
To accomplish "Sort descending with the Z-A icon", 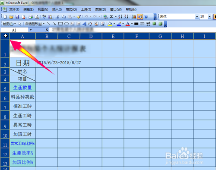I will [126, 17].
